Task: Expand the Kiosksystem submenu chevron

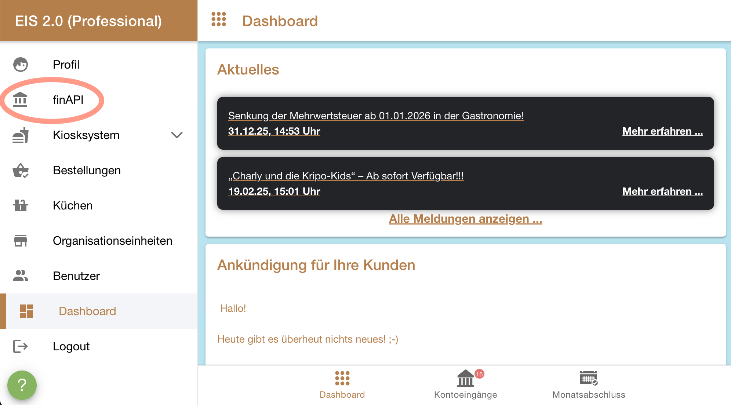Action: [177, 135]
